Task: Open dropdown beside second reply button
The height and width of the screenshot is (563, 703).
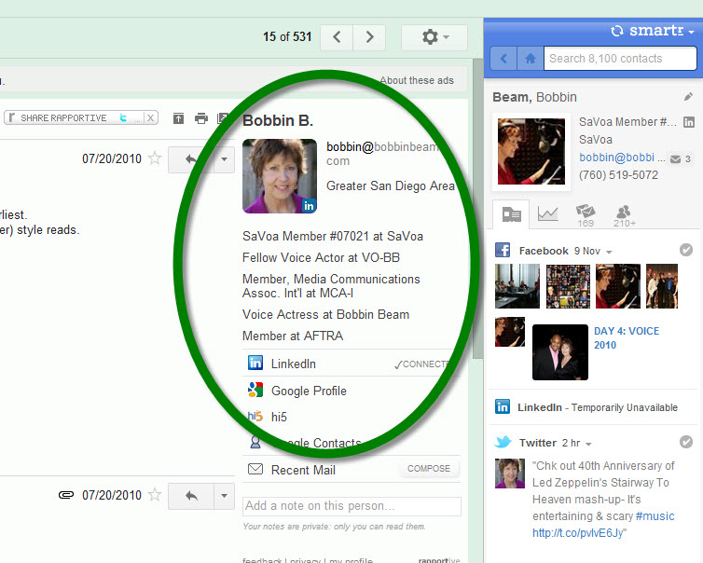Action: 224,496
